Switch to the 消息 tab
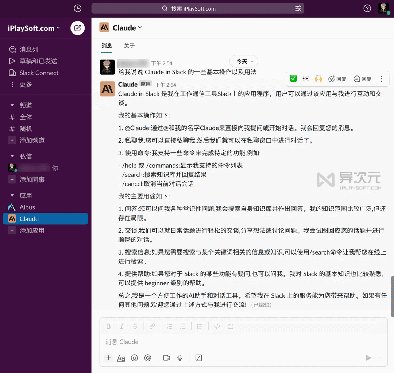394x373 pixels. (107, 46)
